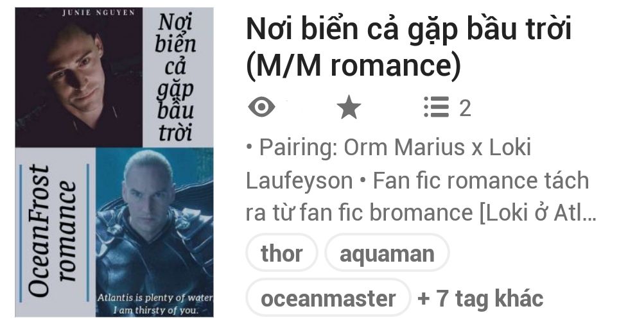Click the dark-haired man portrait on cover

coord(78,79)
